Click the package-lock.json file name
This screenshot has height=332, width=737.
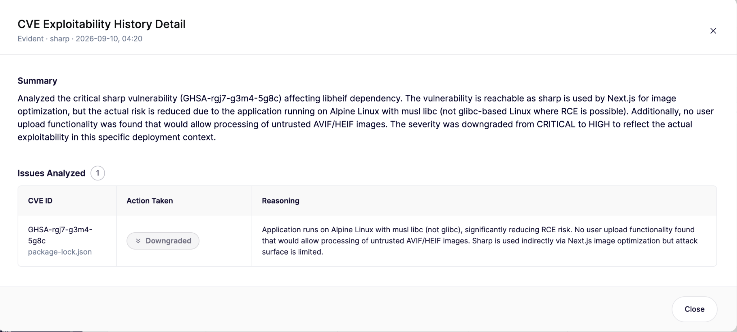60,252
